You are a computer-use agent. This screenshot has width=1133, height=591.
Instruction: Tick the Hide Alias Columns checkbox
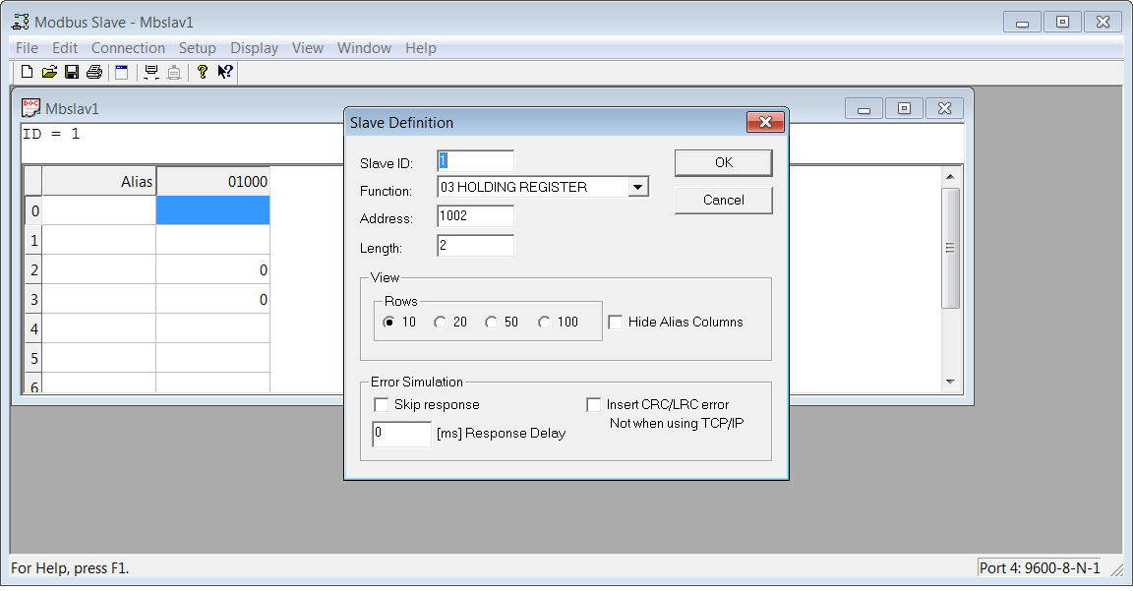[616, 323]
